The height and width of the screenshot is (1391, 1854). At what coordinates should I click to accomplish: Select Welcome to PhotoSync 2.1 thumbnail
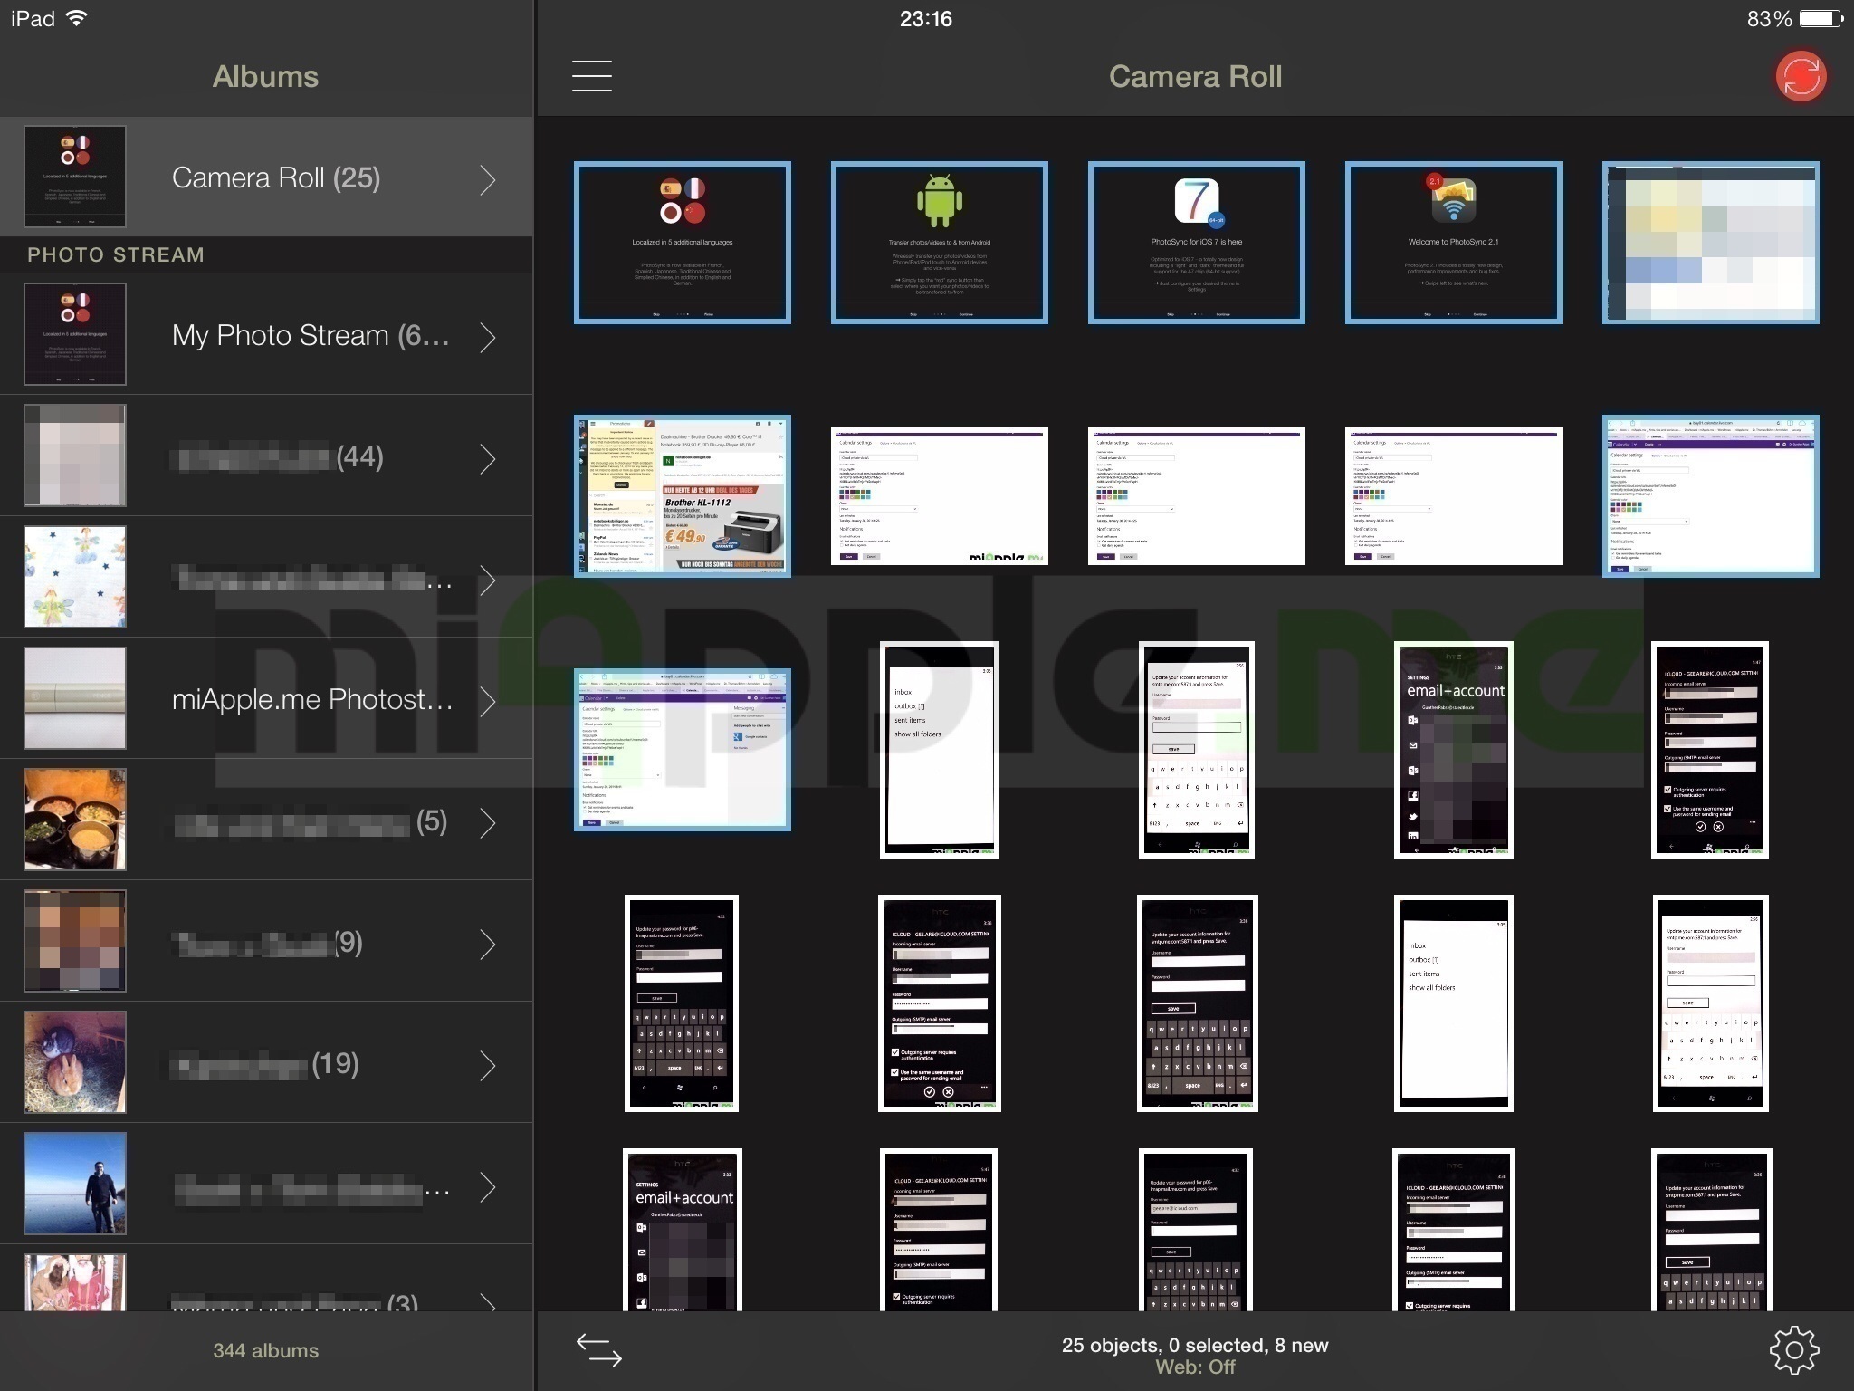click(x=1453, y=243)
